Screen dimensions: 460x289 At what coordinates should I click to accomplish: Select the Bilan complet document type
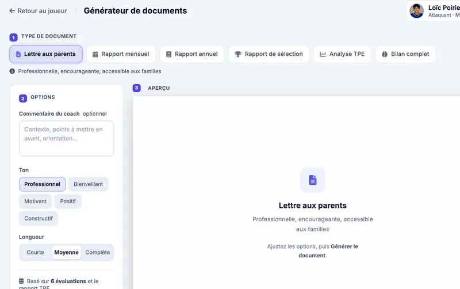[x=405, y=54]
